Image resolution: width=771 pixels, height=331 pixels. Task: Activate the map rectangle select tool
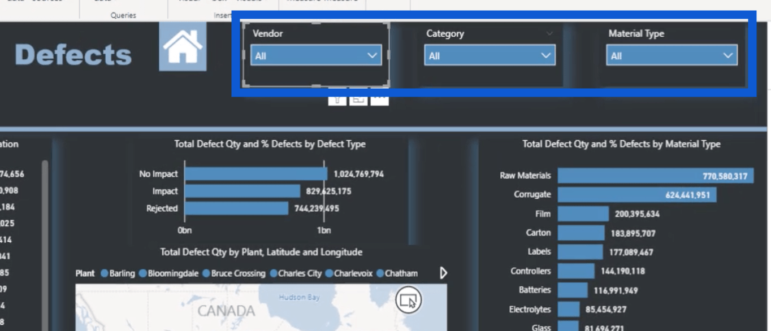pyautogui.click(x=408, y=300)
